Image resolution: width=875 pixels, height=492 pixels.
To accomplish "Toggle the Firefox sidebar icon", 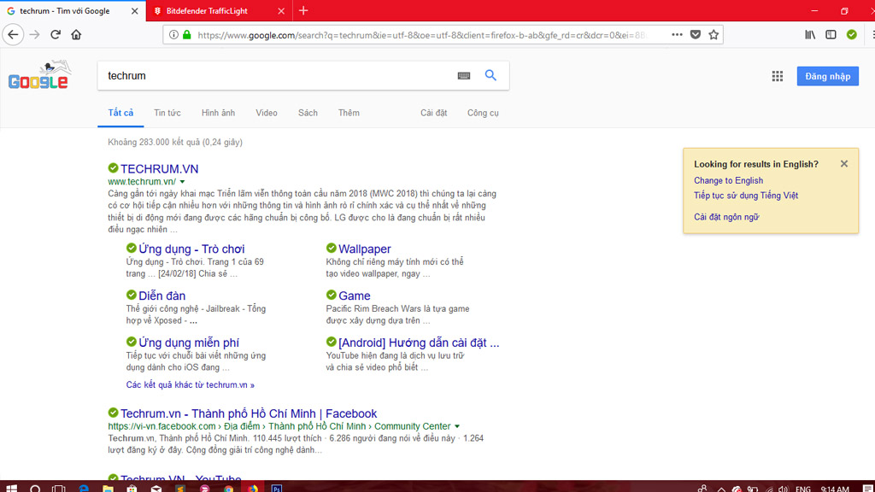I will [831, 34].
